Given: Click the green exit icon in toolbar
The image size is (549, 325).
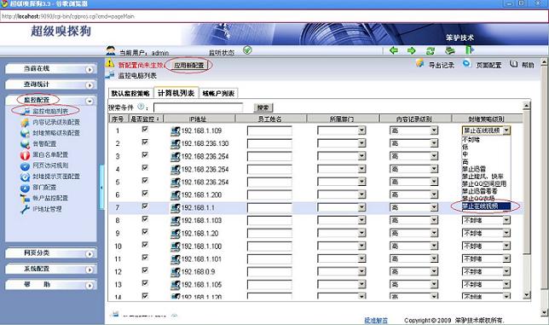Looking at the screenshot, I should [469, 50].
